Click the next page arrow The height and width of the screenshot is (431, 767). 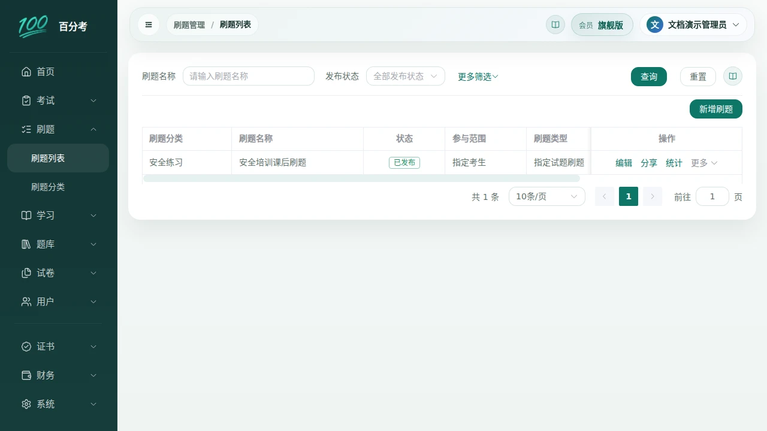click(x=653, y=196)
